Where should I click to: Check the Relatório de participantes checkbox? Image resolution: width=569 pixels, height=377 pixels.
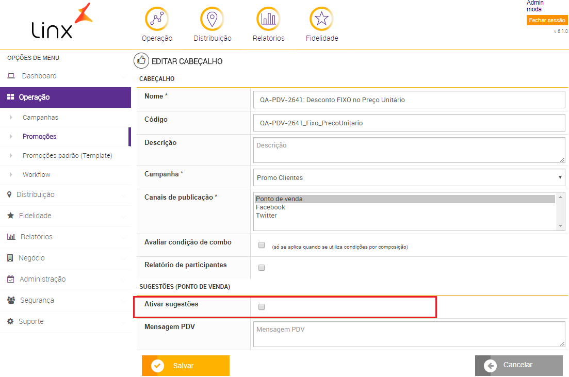coord(262,268)
